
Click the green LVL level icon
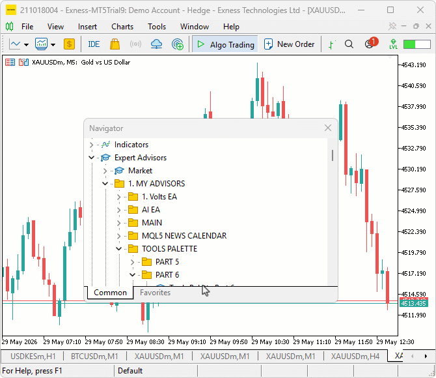point(393,44)
